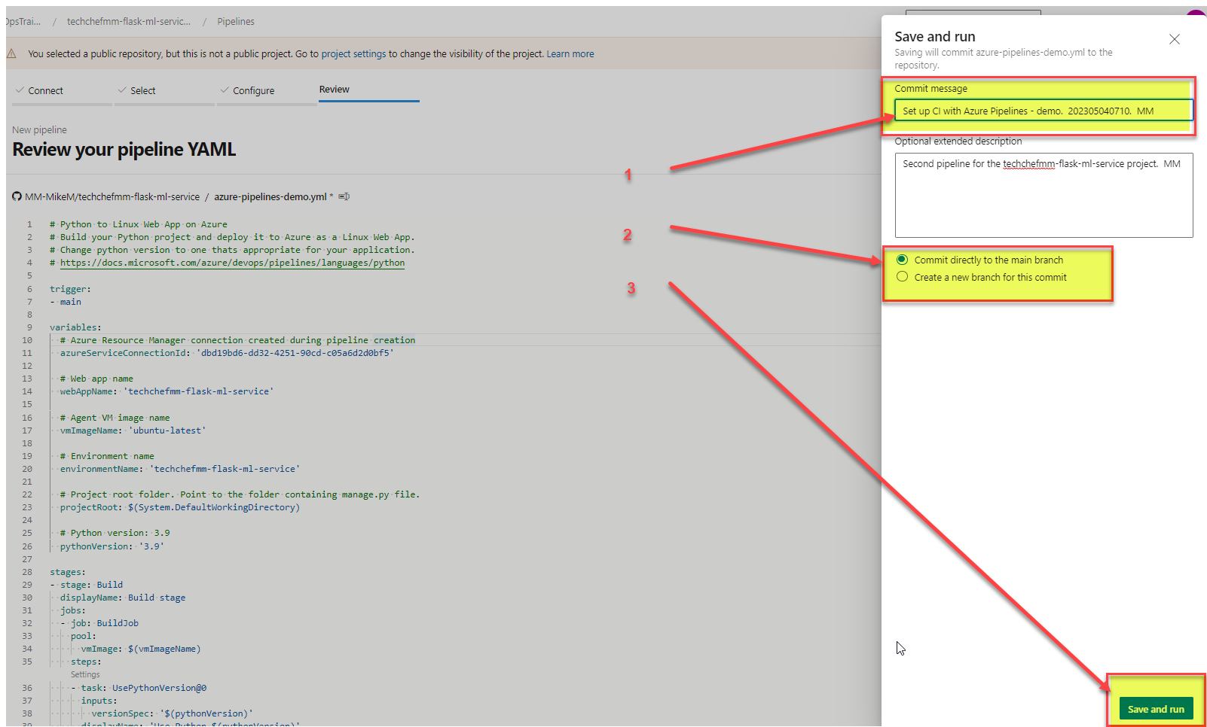The image size is (1207, 727).
Task: Click the Save and run button
Action: tap(1157, 708)
